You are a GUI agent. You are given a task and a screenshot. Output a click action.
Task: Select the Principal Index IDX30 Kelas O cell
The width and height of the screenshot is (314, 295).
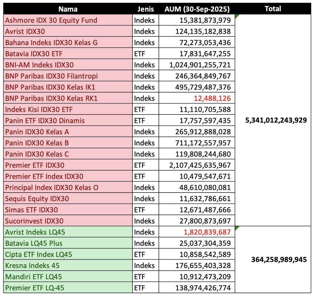coord(68,188)
